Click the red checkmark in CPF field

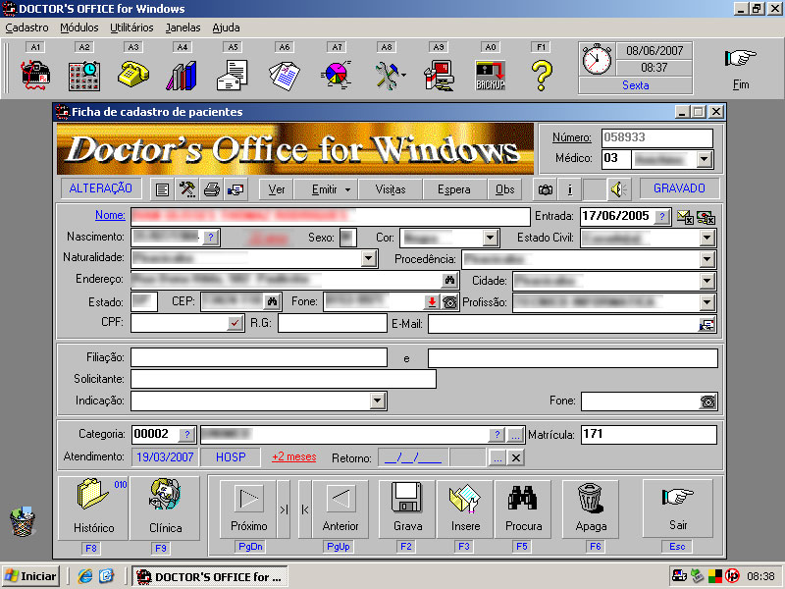tap(235, 323)
